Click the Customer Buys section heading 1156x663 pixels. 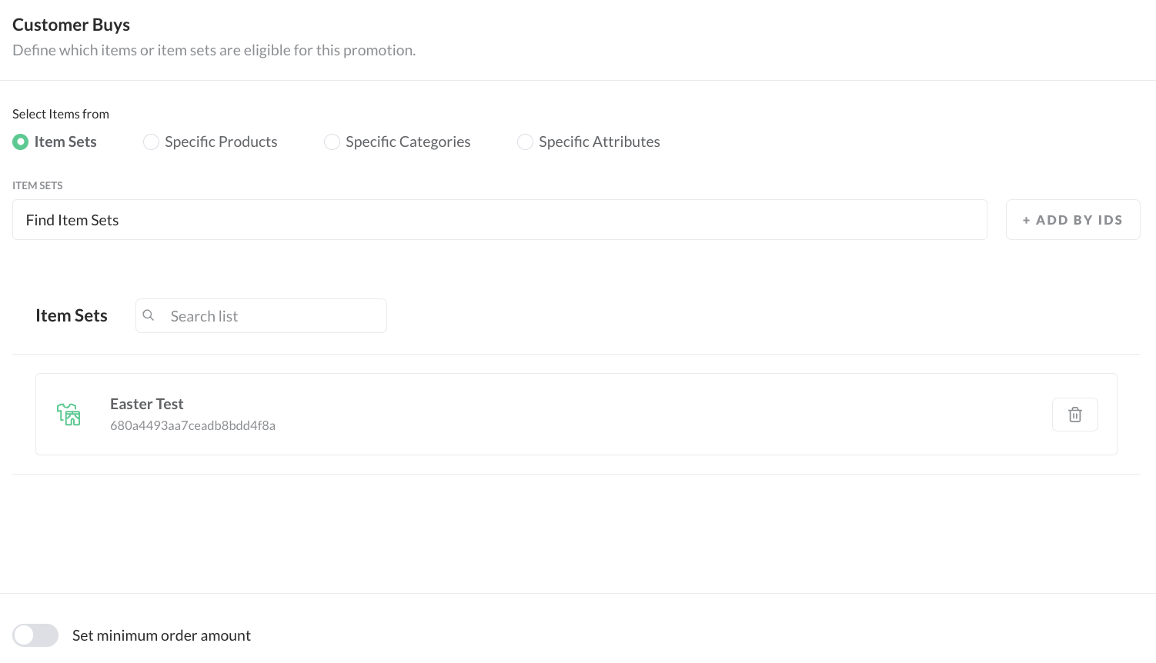(71, 25)
